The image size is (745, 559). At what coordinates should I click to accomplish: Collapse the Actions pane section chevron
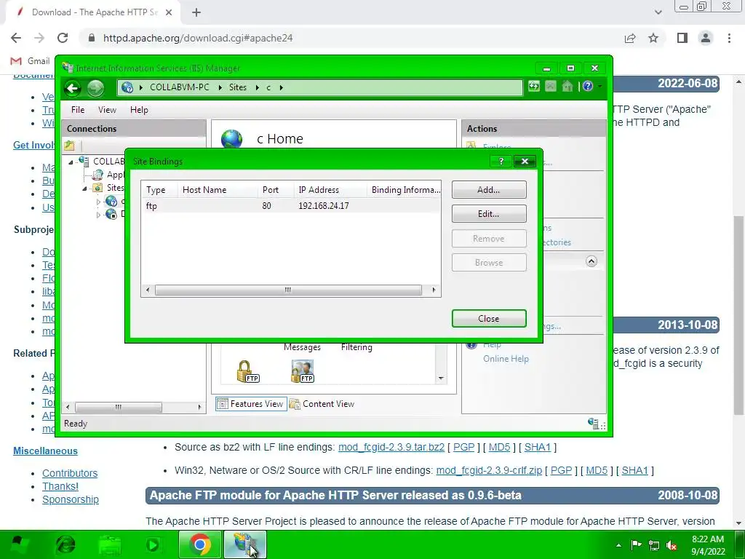(591, 261)
